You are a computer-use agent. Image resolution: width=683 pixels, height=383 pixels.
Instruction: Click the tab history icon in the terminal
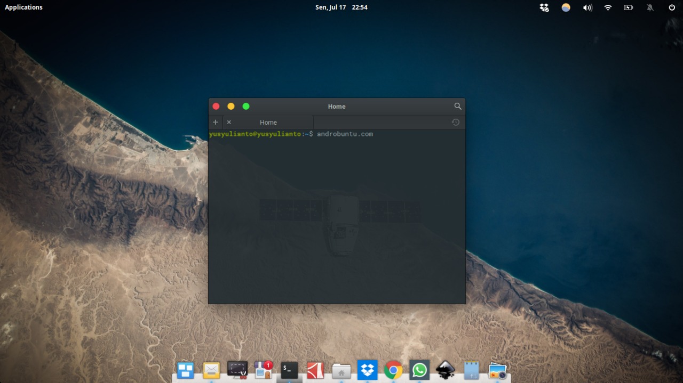pos(455,122)
